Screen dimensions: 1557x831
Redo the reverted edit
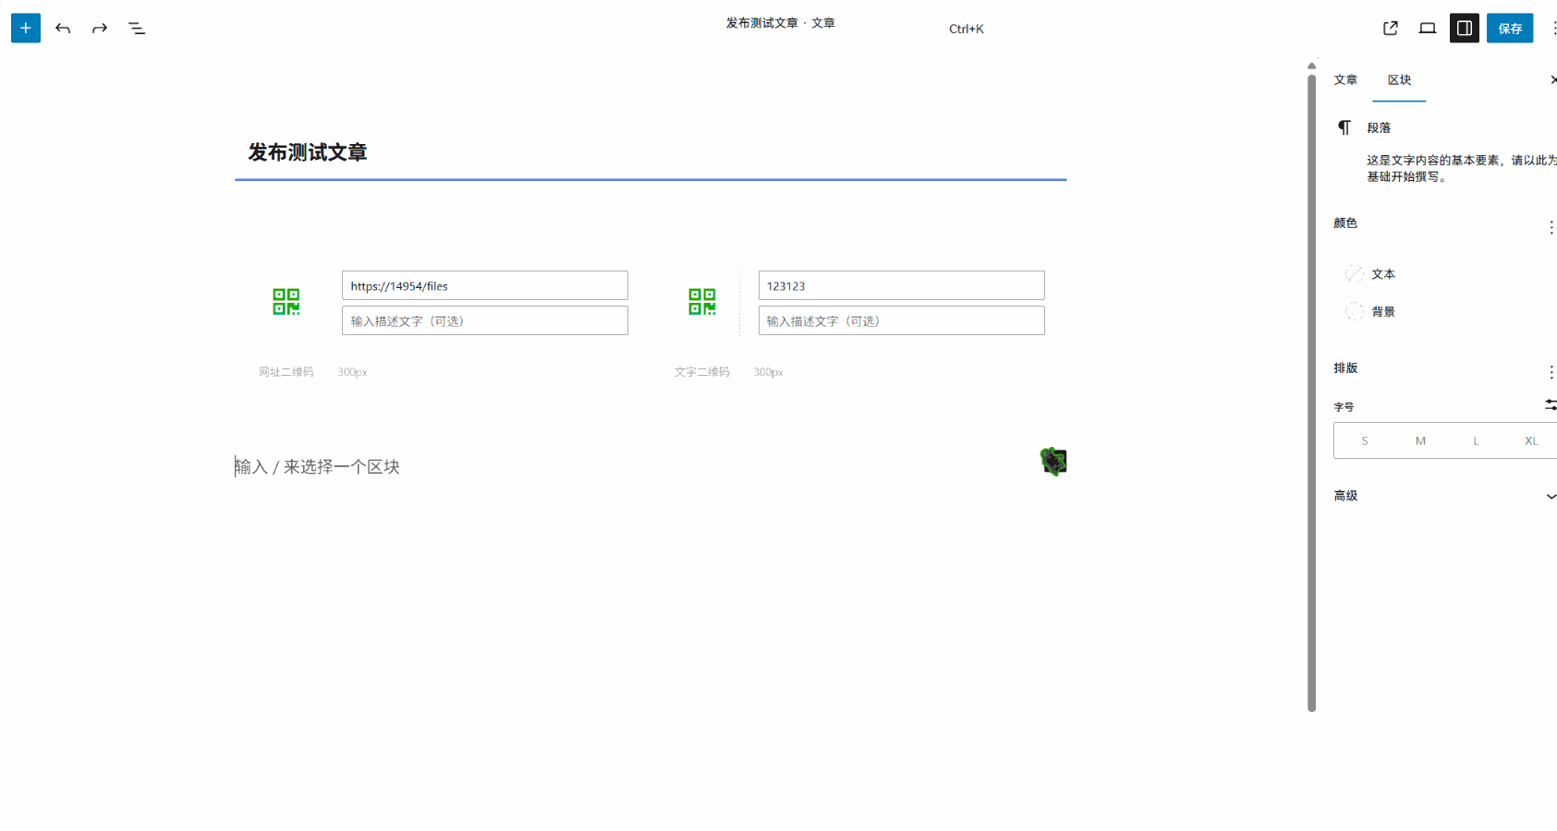[100, 28]
